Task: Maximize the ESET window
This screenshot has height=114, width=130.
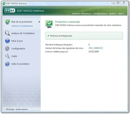Action: tap(118, 3)
